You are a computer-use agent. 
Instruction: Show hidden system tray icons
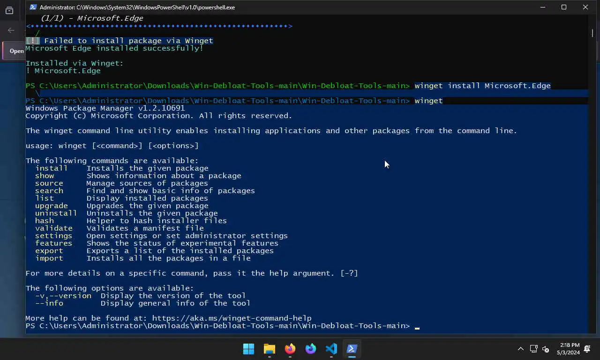pyautogui.click(x=520, y=349)
